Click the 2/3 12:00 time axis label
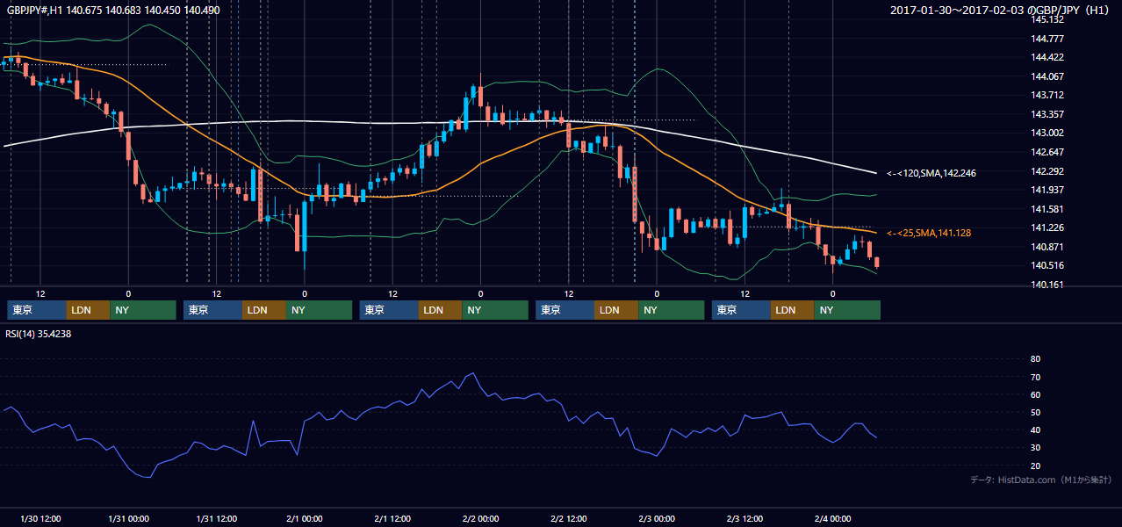The height and width of the screenshot is (527, 1122). [x=745, y=518]
